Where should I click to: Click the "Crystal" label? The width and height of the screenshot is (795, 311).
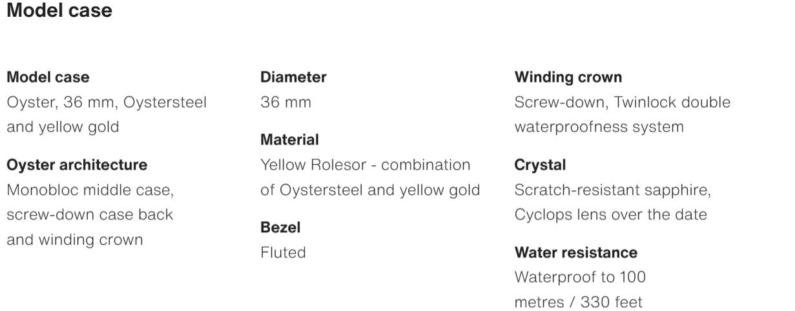[x=540, y=165]
